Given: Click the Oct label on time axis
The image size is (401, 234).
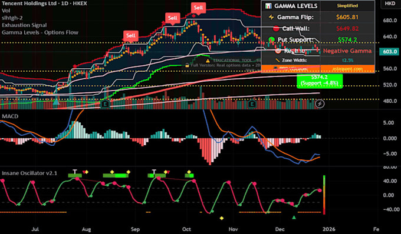Looking at the screenshot, I should point(186,229).
